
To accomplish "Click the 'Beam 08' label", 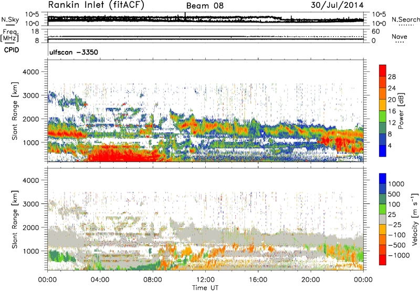I will (x=205, y=6).
